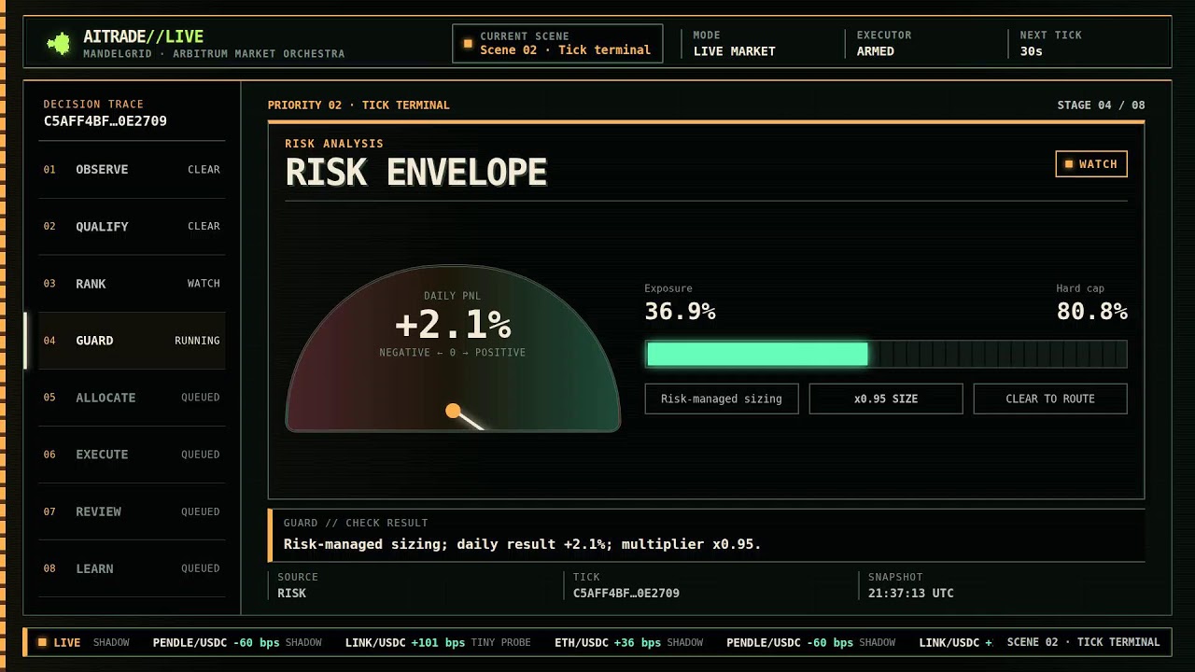Click the Exposure 36.9% value
This screenshot has height=672, width=1195.
click(x=680, y=312)
